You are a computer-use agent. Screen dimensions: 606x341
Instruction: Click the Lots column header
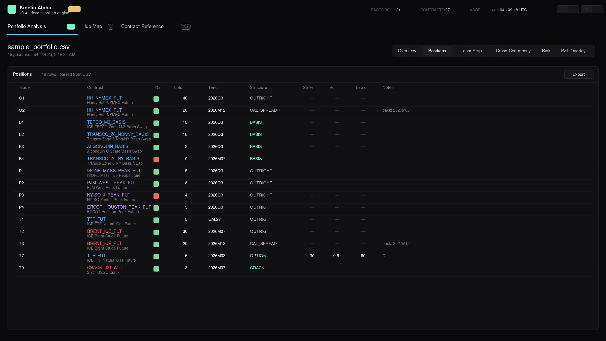(178, 88)
